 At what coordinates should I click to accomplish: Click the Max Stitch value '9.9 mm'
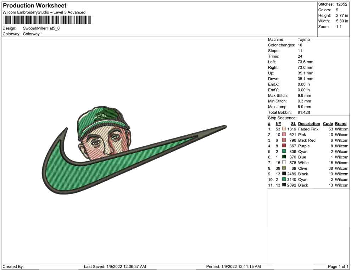305,96
